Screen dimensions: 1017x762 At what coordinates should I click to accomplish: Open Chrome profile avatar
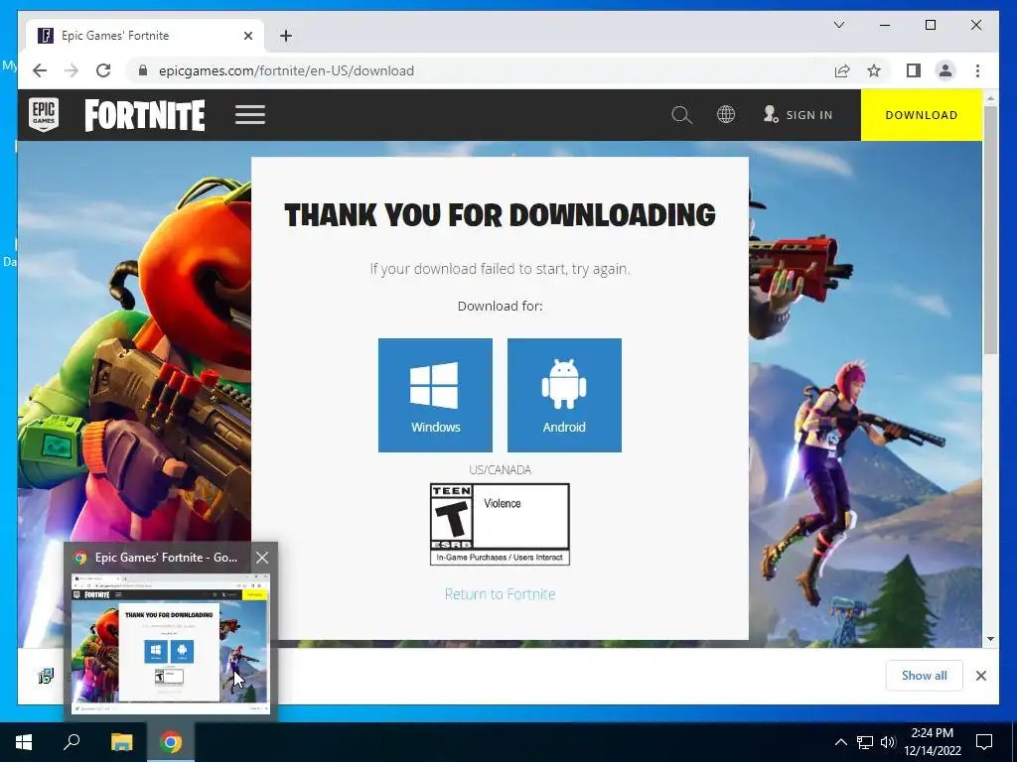click(x=945, y=70)
